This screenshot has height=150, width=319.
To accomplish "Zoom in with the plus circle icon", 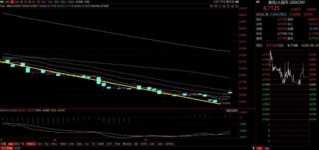I will [232, 6].
